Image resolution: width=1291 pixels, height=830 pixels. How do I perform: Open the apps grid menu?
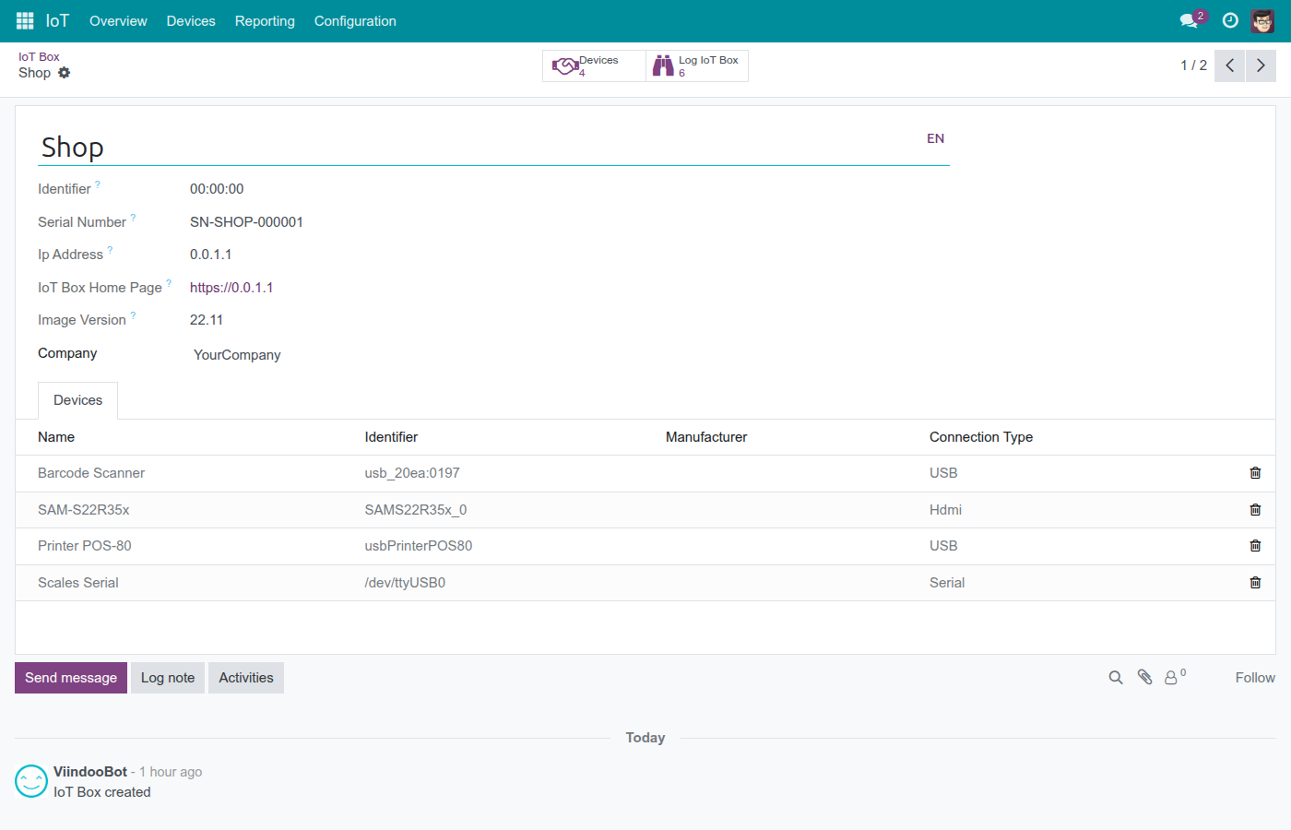[25, 20]
